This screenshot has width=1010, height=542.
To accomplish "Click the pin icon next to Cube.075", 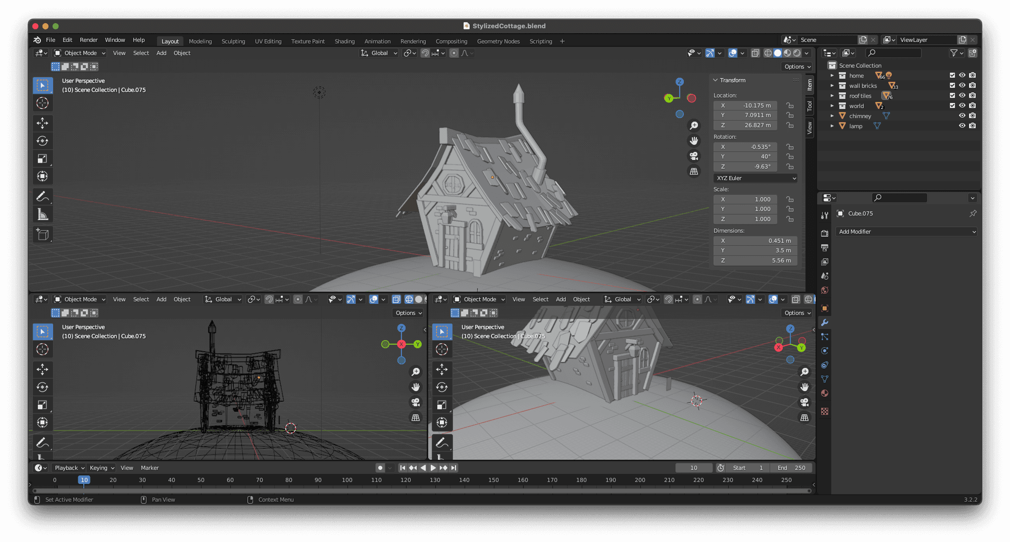I will [x=973, y=213].
